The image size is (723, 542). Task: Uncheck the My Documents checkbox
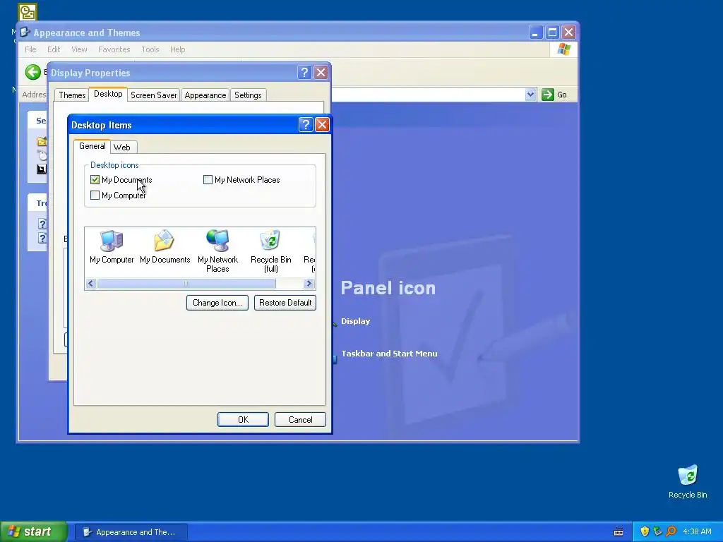coord(95,180)
